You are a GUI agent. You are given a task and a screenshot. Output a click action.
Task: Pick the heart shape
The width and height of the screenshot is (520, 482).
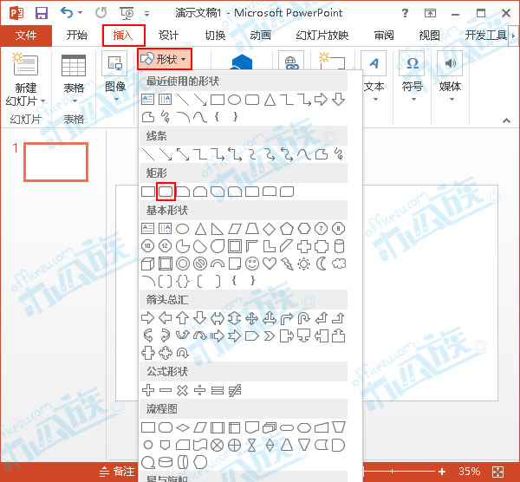tap(270, 264)
